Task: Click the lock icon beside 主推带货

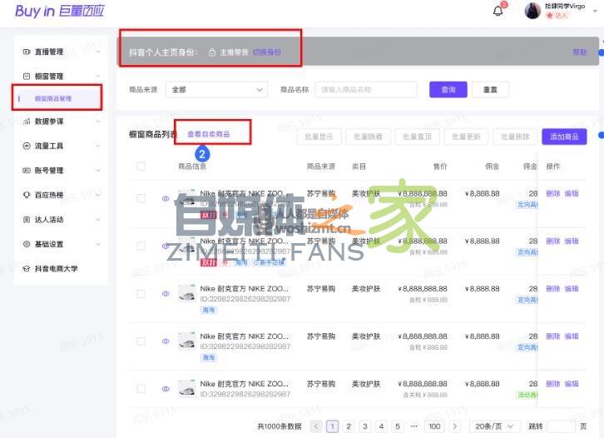Action: [212, 52]
